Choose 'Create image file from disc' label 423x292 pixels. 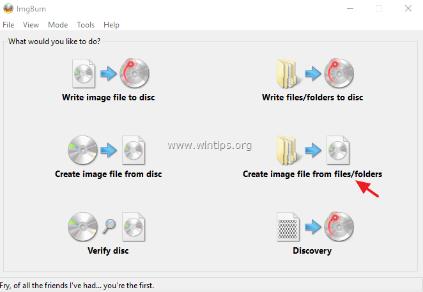tap(109, 174)
